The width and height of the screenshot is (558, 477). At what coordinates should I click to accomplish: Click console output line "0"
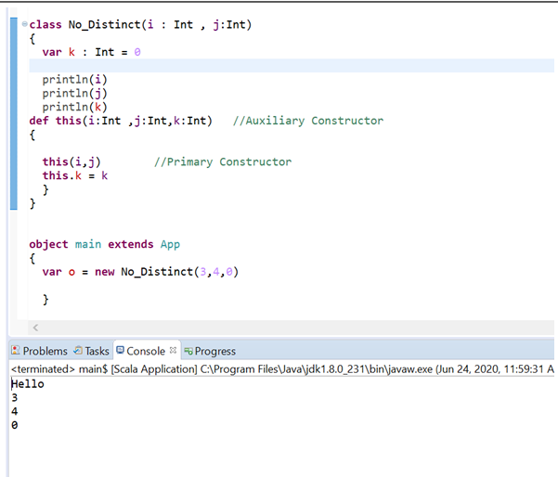tap(14, 425)
